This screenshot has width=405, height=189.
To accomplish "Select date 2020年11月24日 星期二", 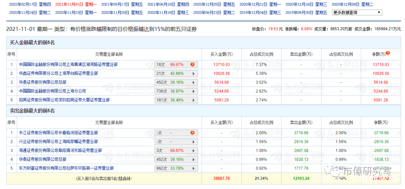I will (x=30, y=12).
